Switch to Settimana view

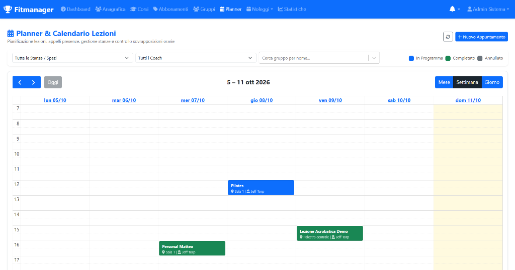tap(467, 82)
